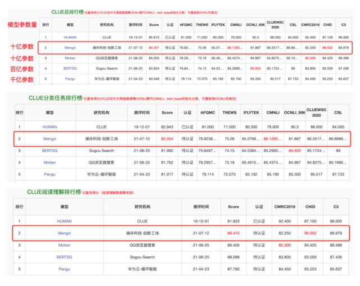This screenshot has height=286, width=360.
Task: Open HUMAN link in CLUE阅读理解排行榜 table
Action: tap(64, 221)
